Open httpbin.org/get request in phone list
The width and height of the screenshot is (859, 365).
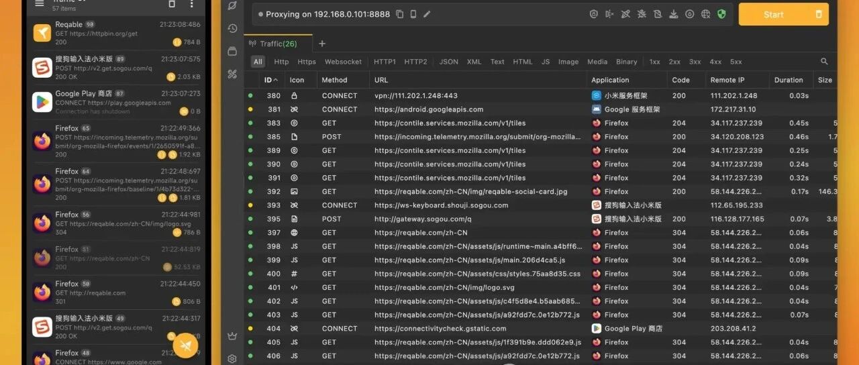point(117,33)
